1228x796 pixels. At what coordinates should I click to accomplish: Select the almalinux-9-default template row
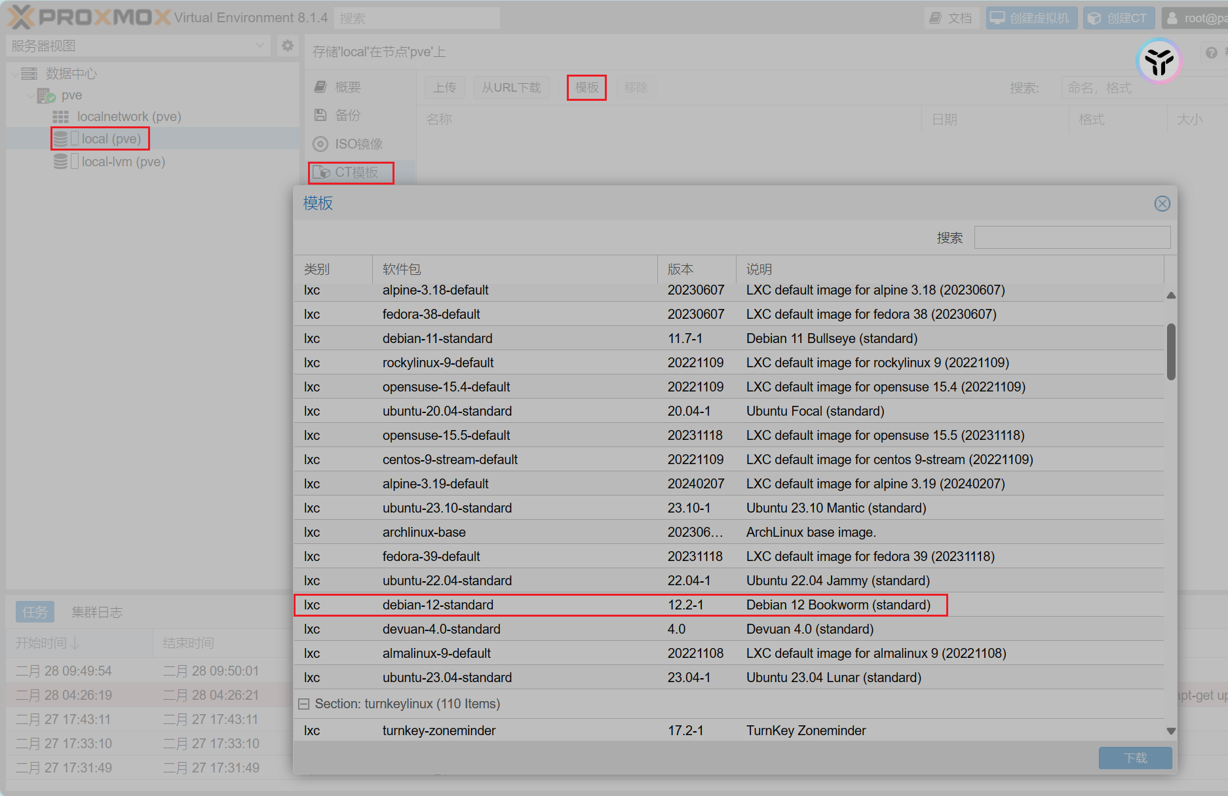click(729, 653)
